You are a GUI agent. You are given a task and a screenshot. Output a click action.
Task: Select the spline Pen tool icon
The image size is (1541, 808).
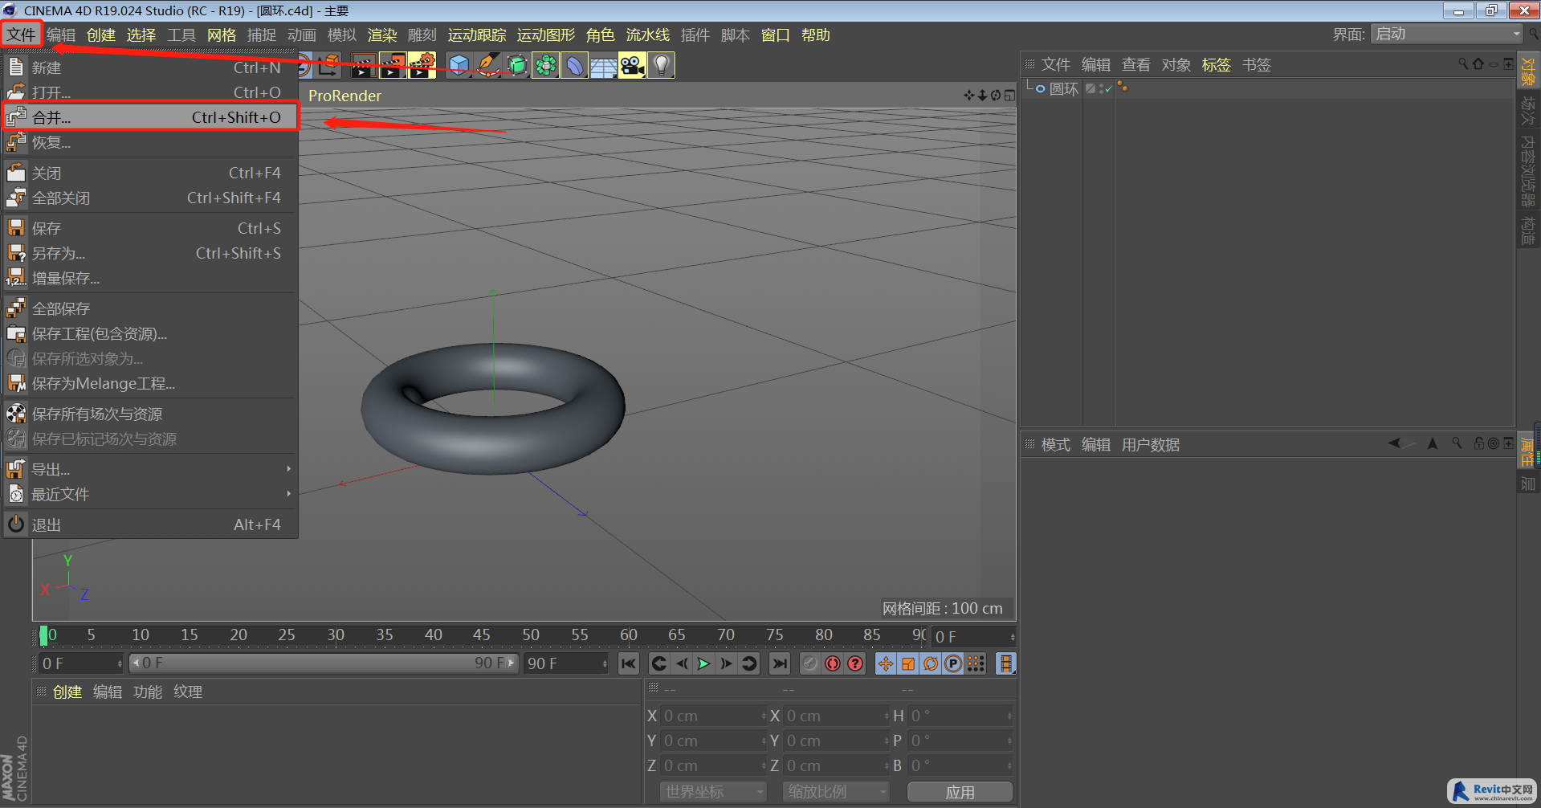(x=487, y=66)
